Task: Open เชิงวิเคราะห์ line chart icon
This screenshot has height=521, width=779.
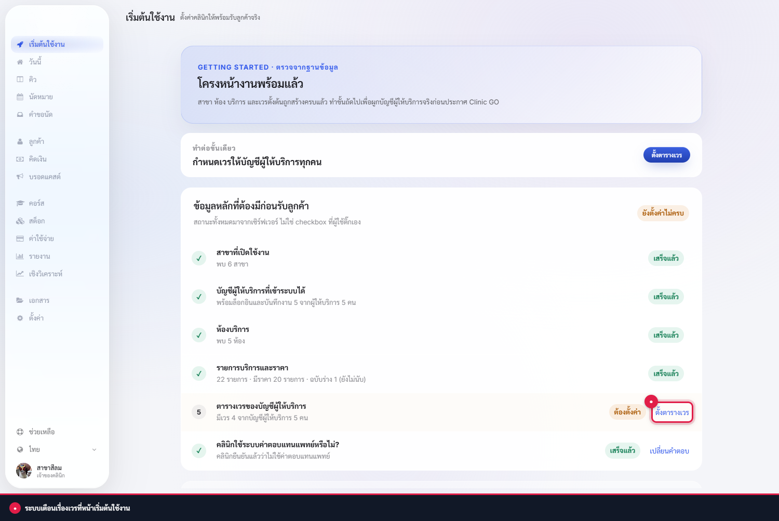Action: pos(20,274)
